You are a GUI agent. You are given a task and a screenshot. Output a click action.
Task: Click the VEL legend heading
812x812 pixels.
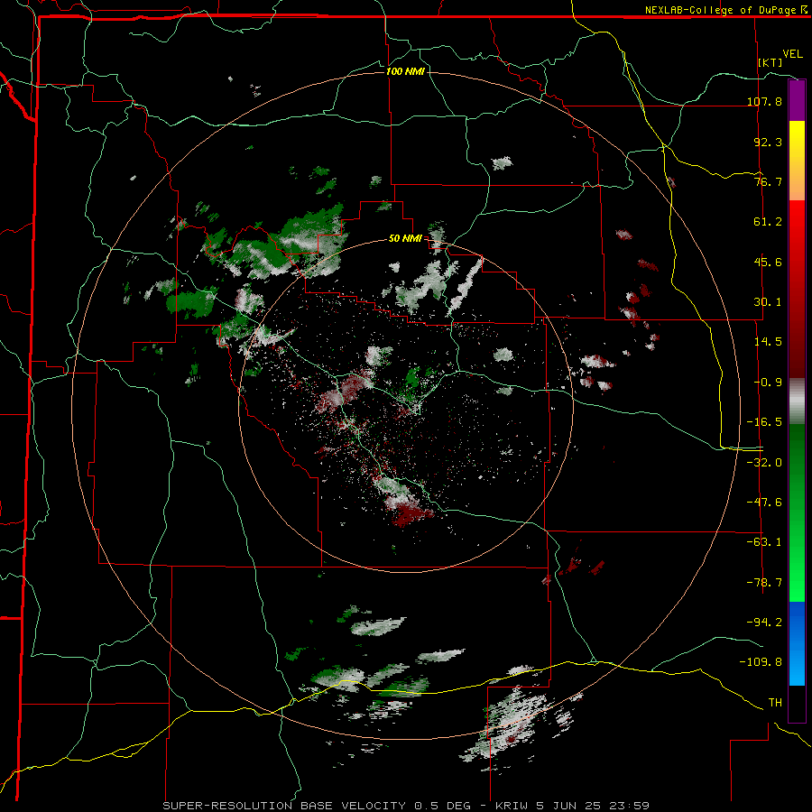pos(793,54)
